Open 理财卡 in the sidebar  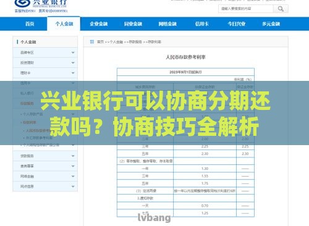(25, 73)
